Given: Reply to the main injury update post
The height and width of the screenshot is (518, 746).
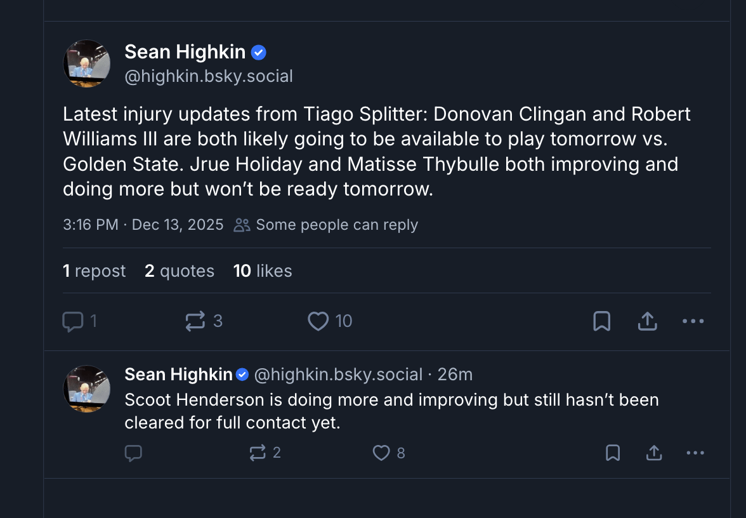Looking at the screenshot, I should click(x=73, y=322).
